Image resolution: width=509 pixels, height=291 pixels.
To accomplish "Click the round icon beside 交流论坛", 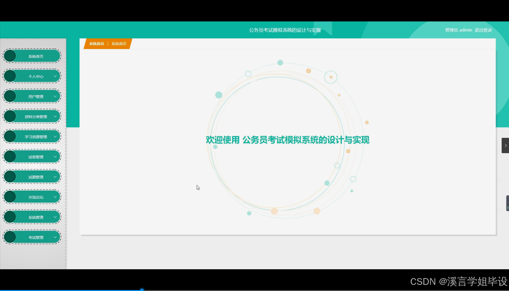I will point(10,197).
